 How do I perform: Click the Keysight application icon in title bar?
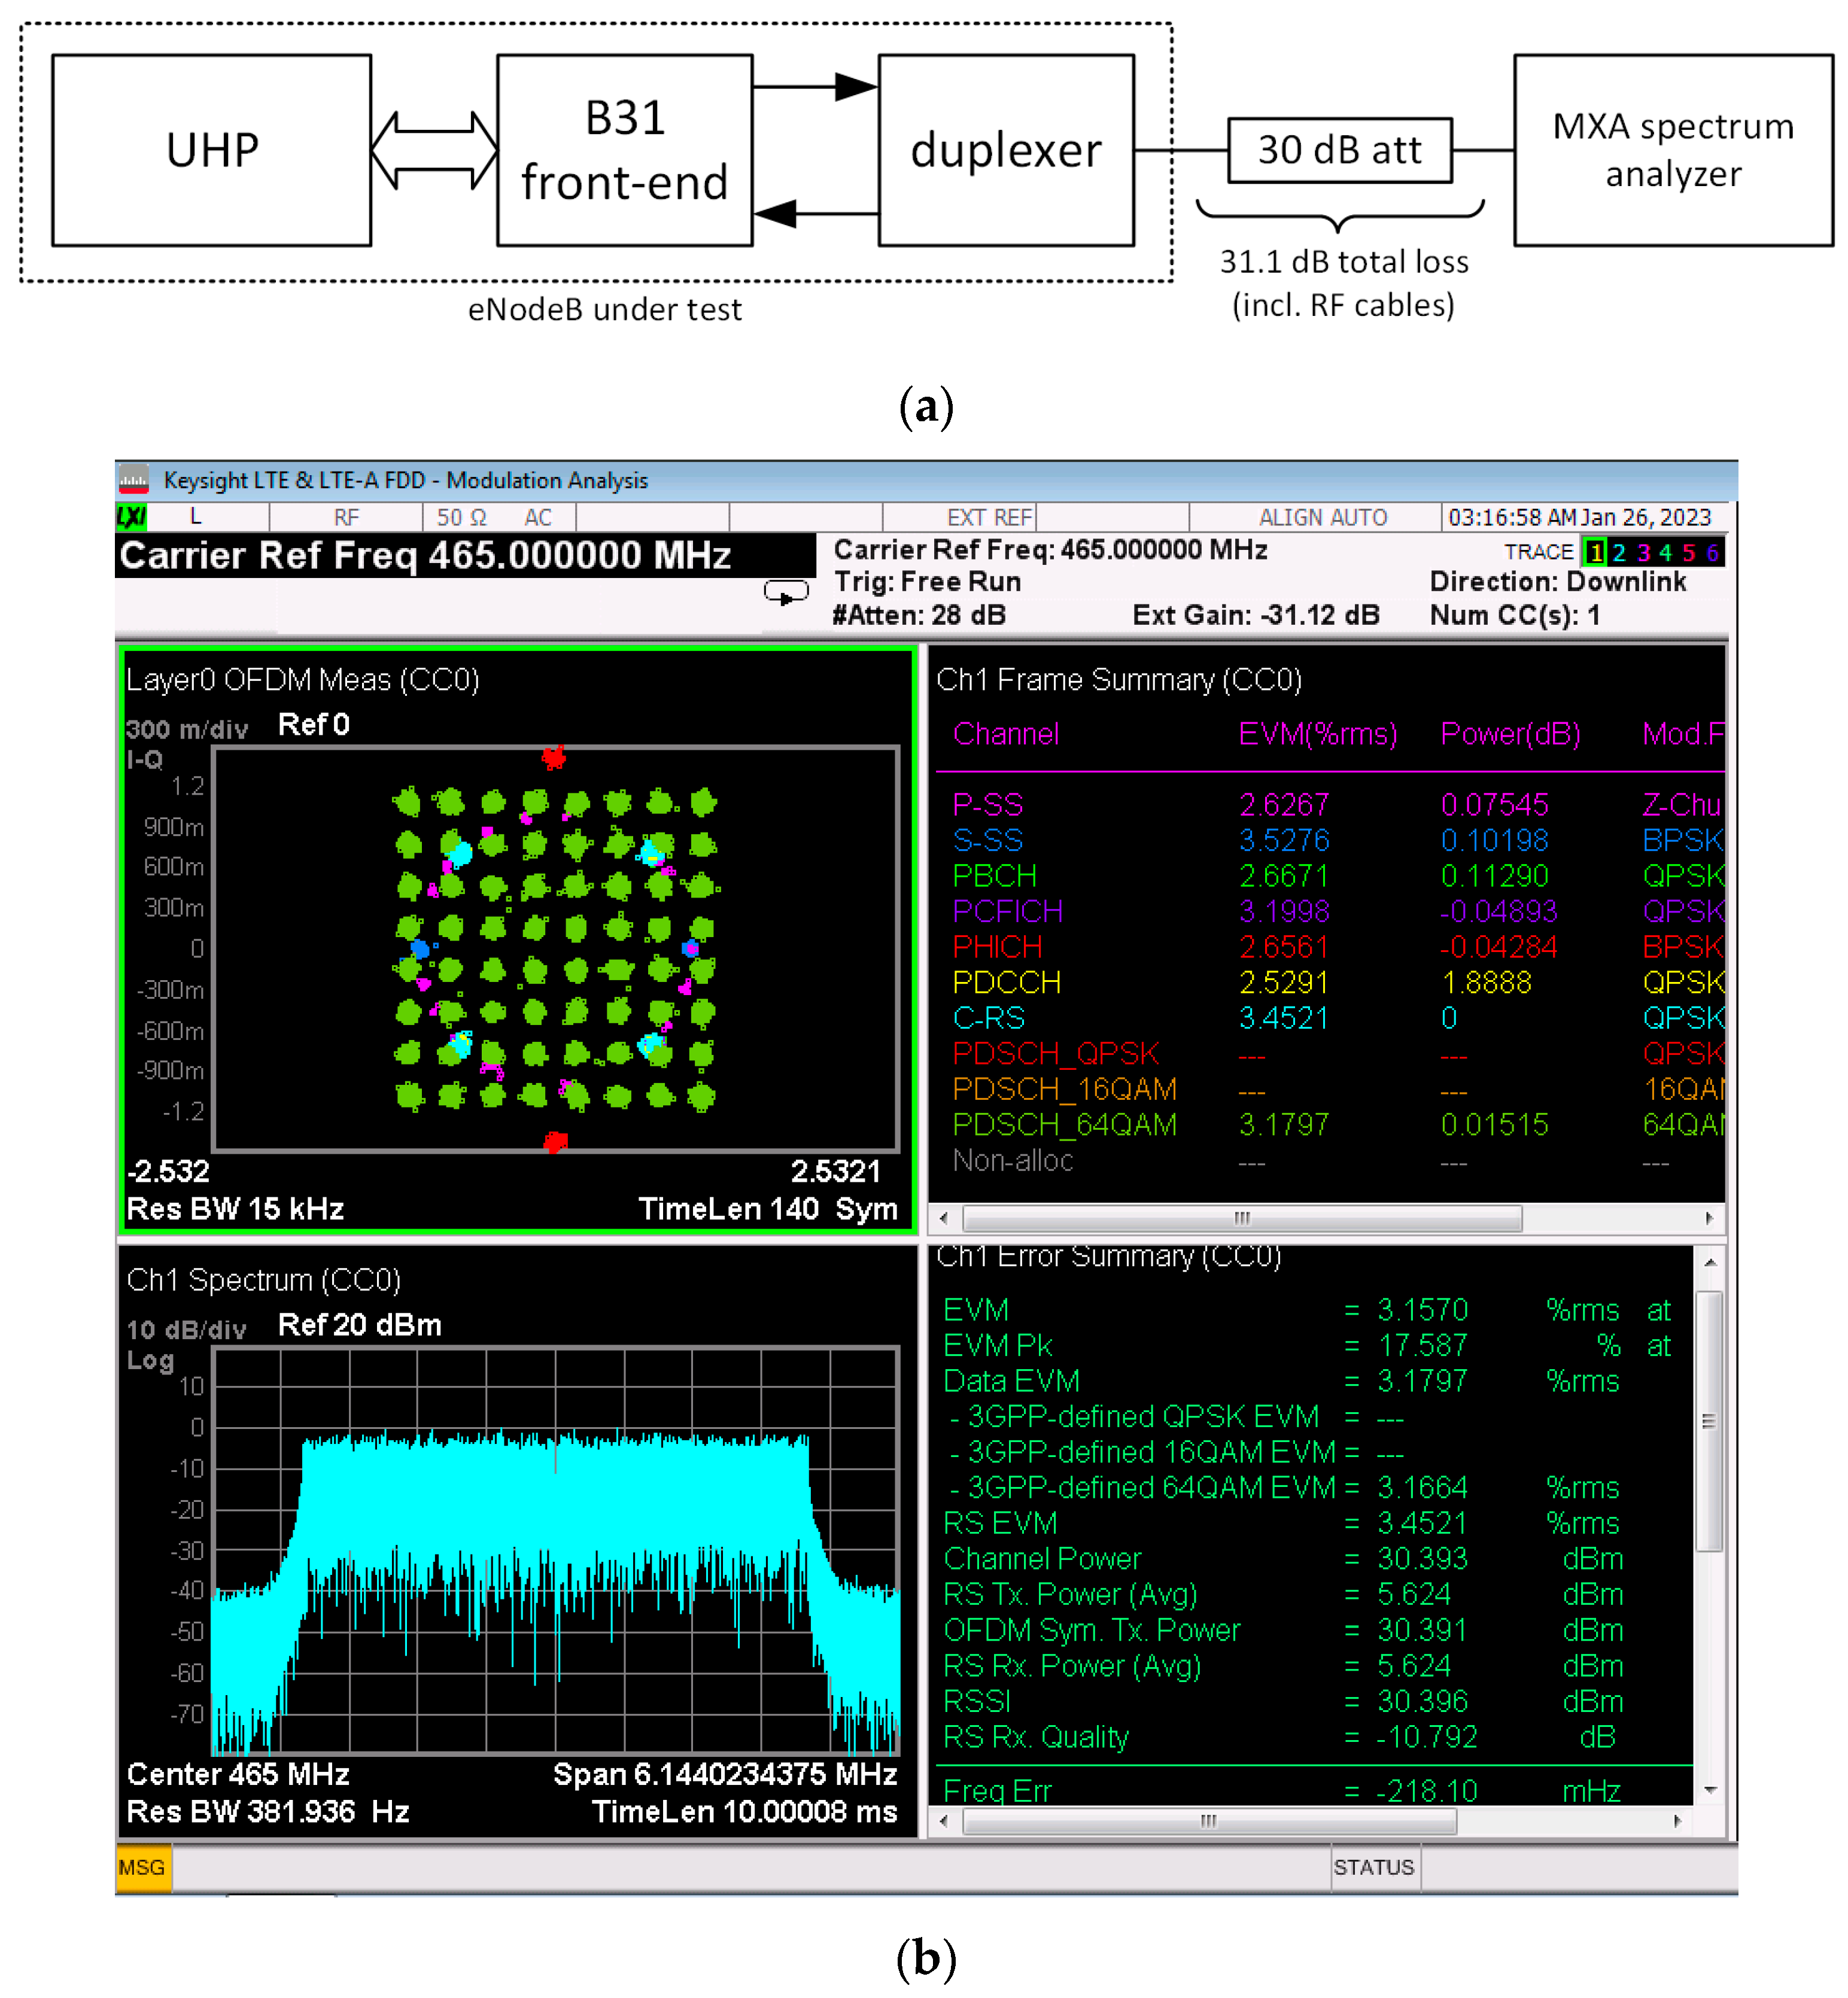click(x=134, y=480)
